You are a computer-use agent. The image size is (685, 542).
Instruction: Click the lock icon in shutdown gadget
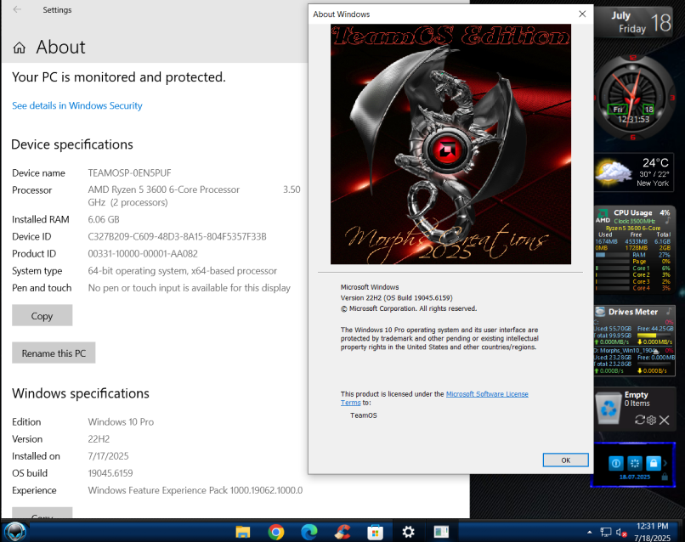click(x=653, y=462)
